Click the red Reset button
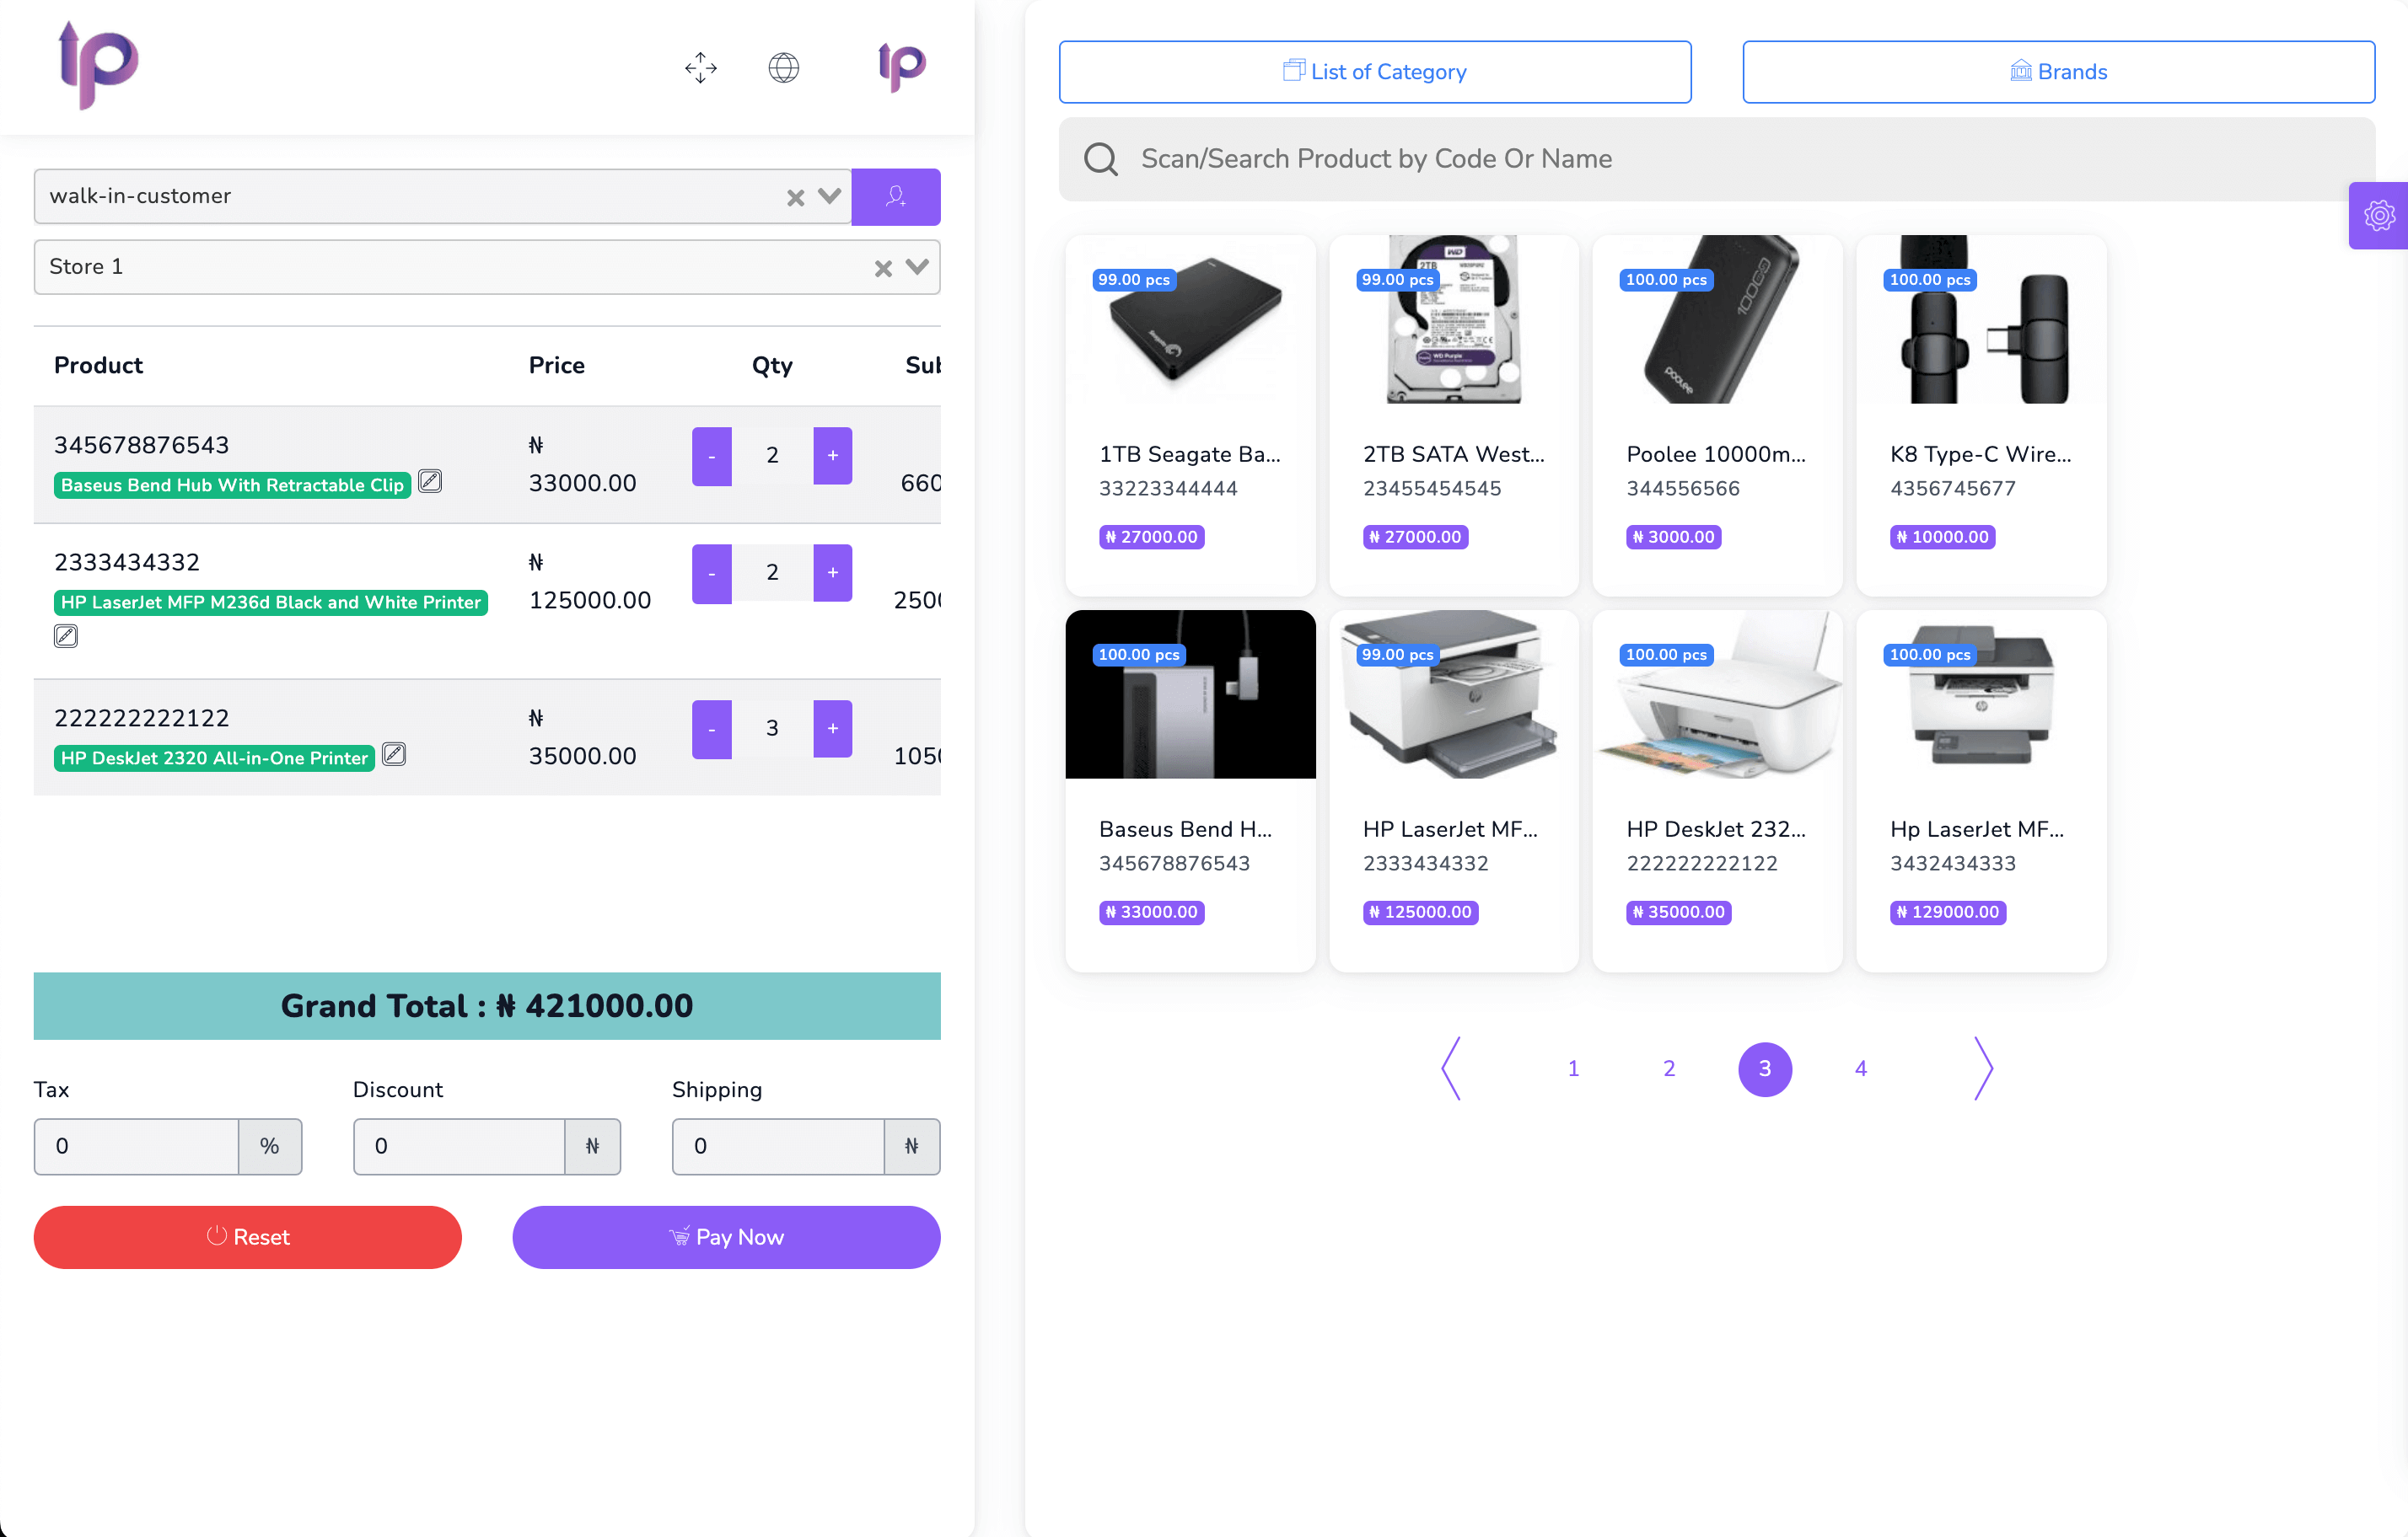Viewport: 2408px width, 1537px height. tap(247, 1237)
